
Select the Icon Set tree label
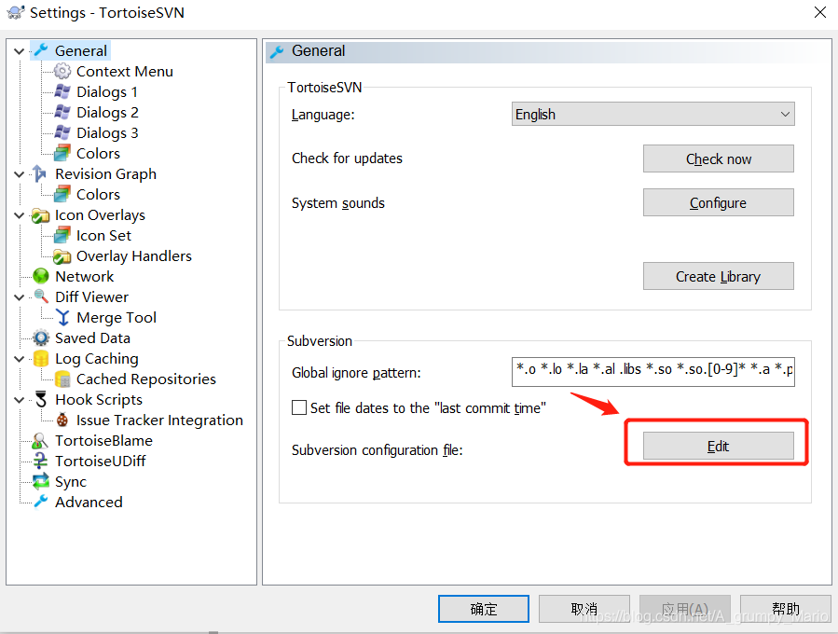pos(103,235)
